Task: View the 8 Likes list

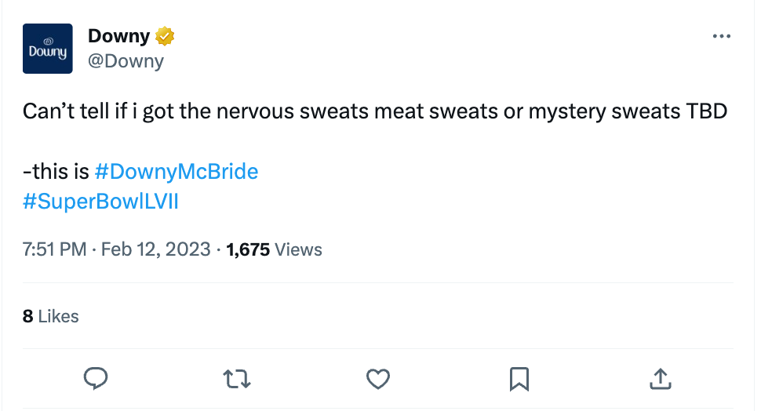Action: pyautogui.click(x=51, y=316)
